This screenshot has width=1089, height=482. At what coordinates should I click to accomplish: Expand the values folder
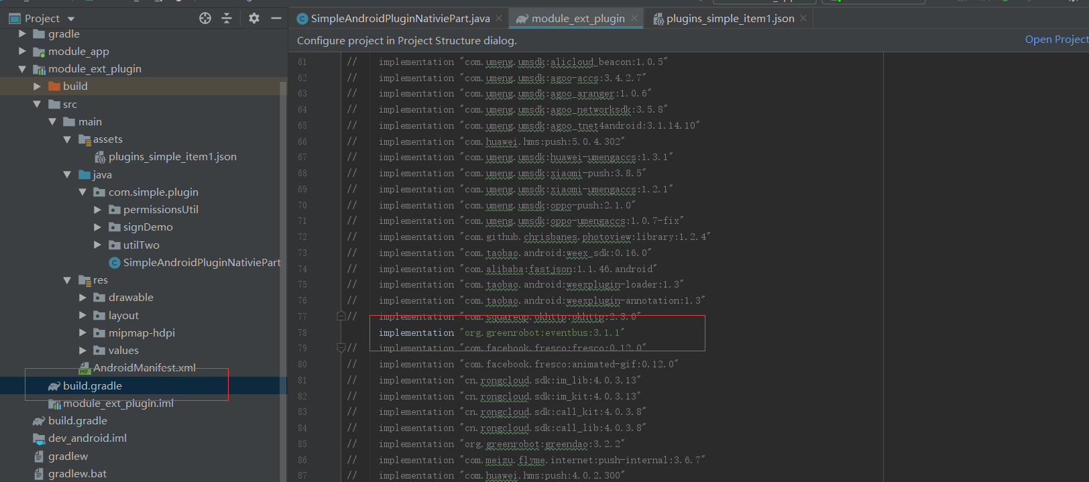point(82,350)
